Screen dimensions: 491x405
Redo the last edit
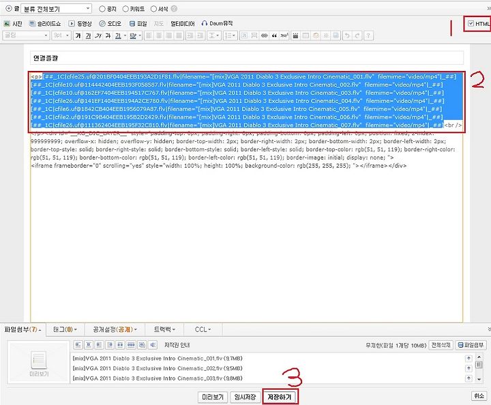357,35
